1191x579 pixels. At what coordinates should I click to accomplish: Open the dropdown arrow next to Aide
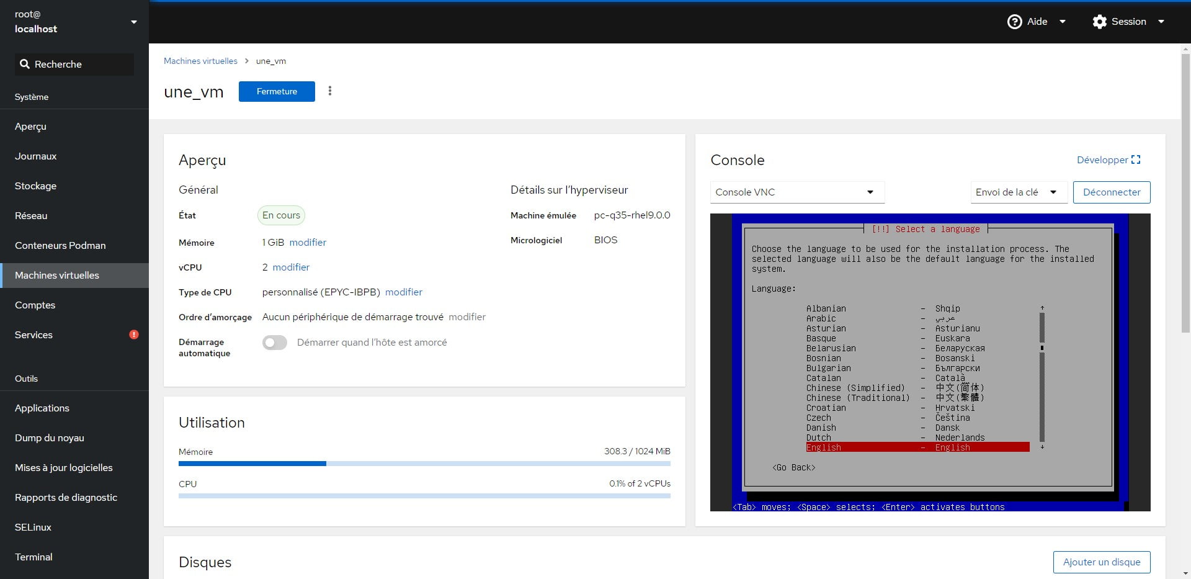pos(1062,22)
